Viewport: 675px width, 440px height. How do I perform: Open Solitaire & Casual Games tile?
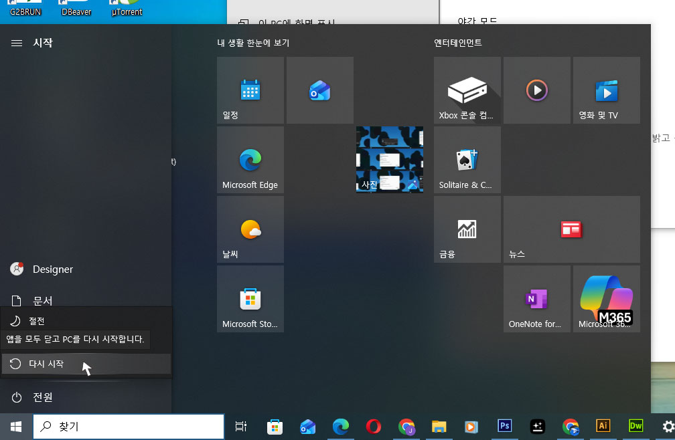[467, 160]
